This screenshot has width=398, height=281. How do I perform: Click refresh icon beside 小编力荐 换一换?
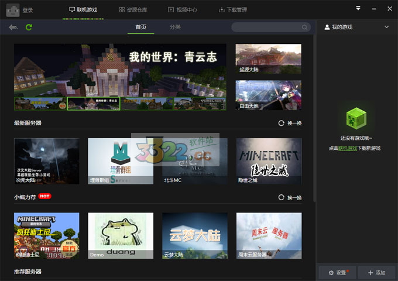click(x=282, y=197)
